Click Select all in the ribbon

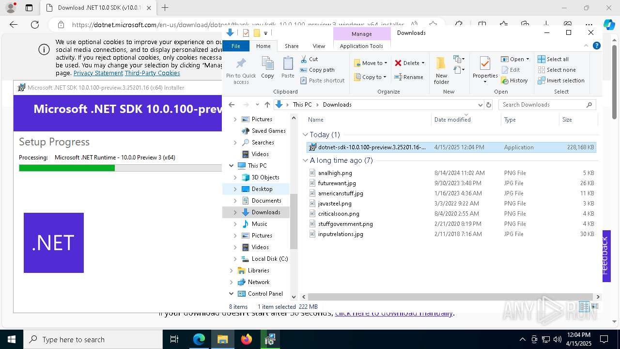553,59
